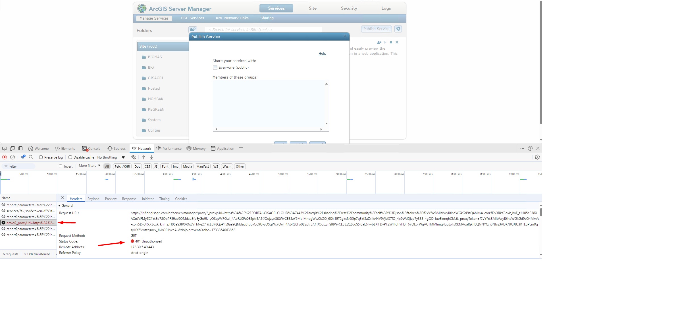The image size is (680, 310).
Task: Open the Site main tab
Action: [313, 8]
